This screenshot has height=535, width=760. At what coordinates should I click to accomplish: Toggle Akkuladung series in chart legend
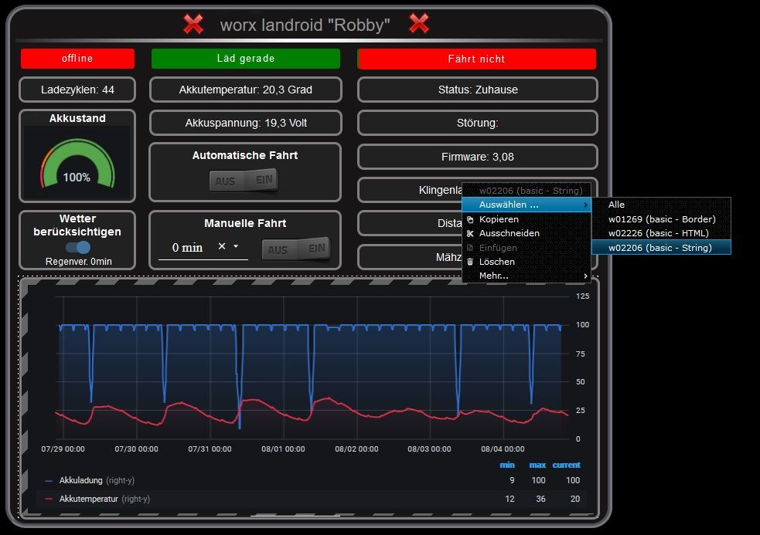point(81,481)
